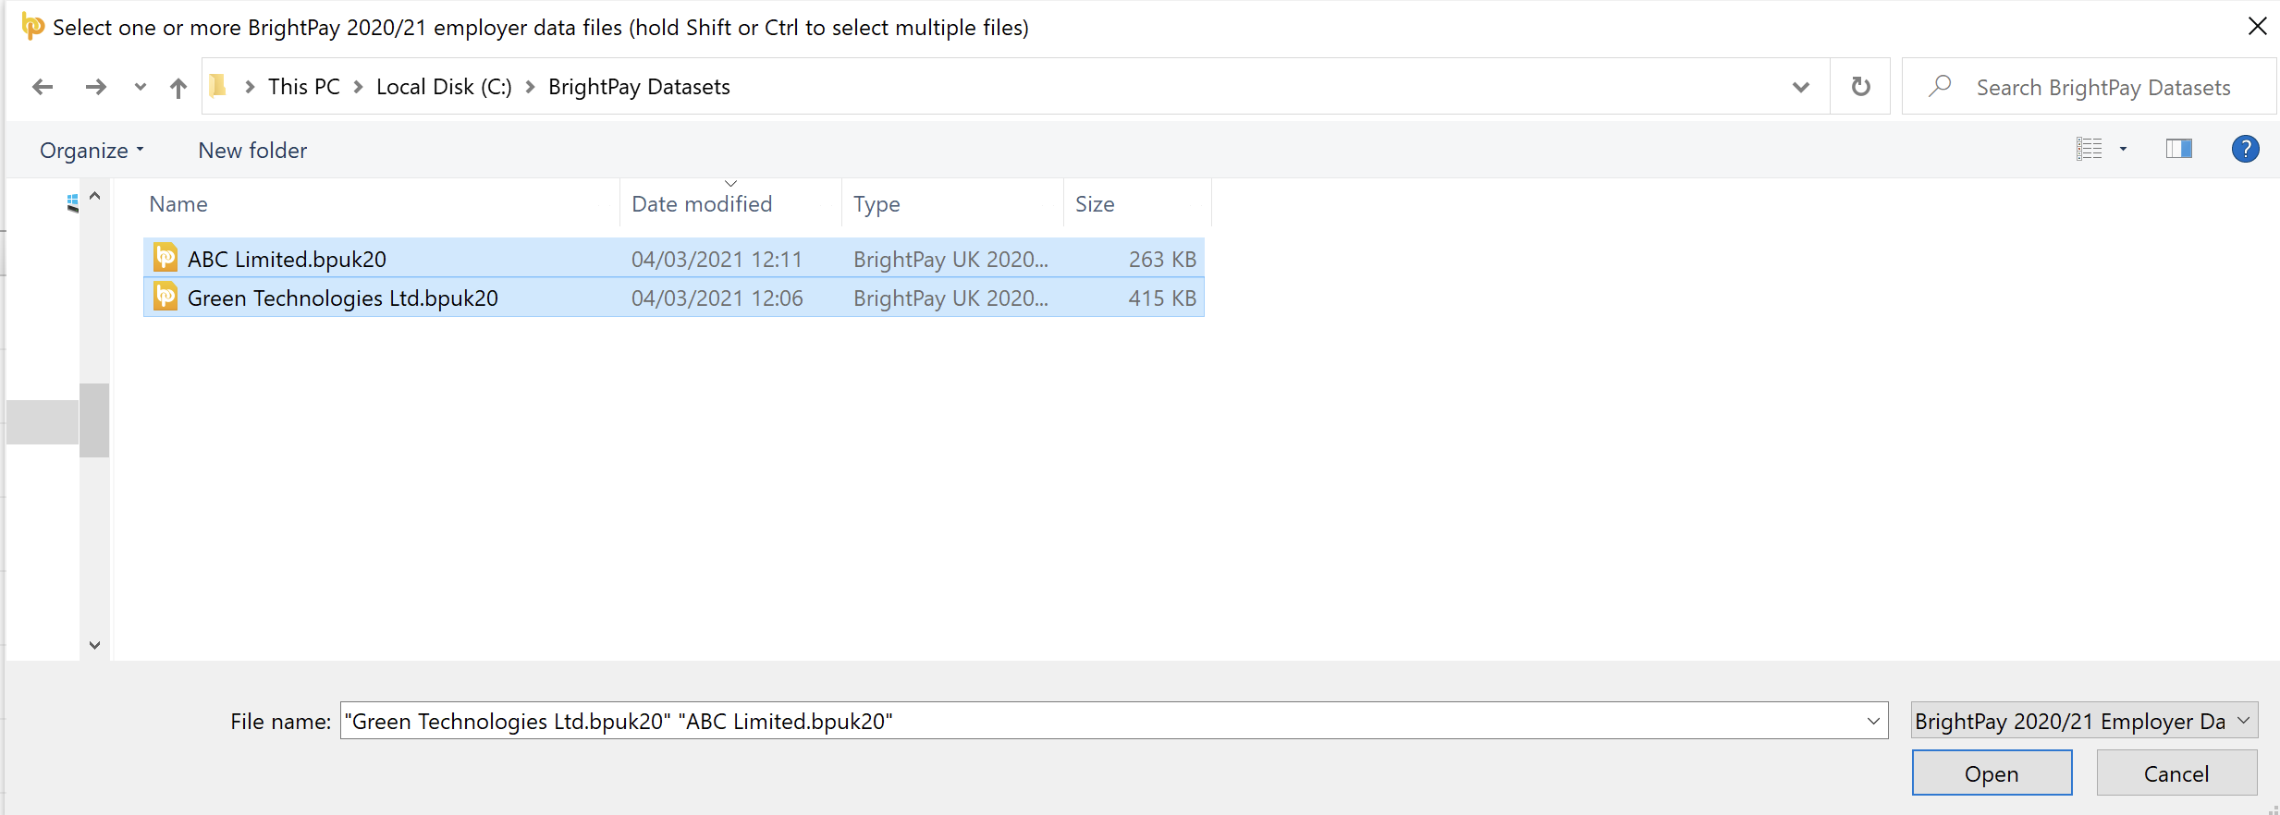Open view options dropdown arrow

tap(2124, 149)
